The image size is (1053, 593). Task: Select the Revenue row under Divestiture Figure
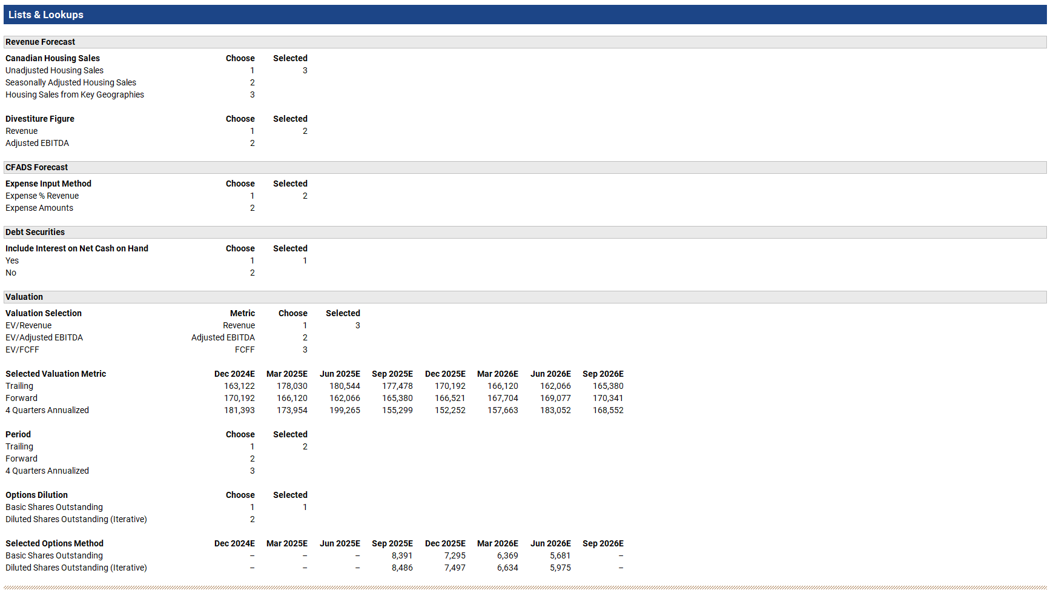(22, 131)
